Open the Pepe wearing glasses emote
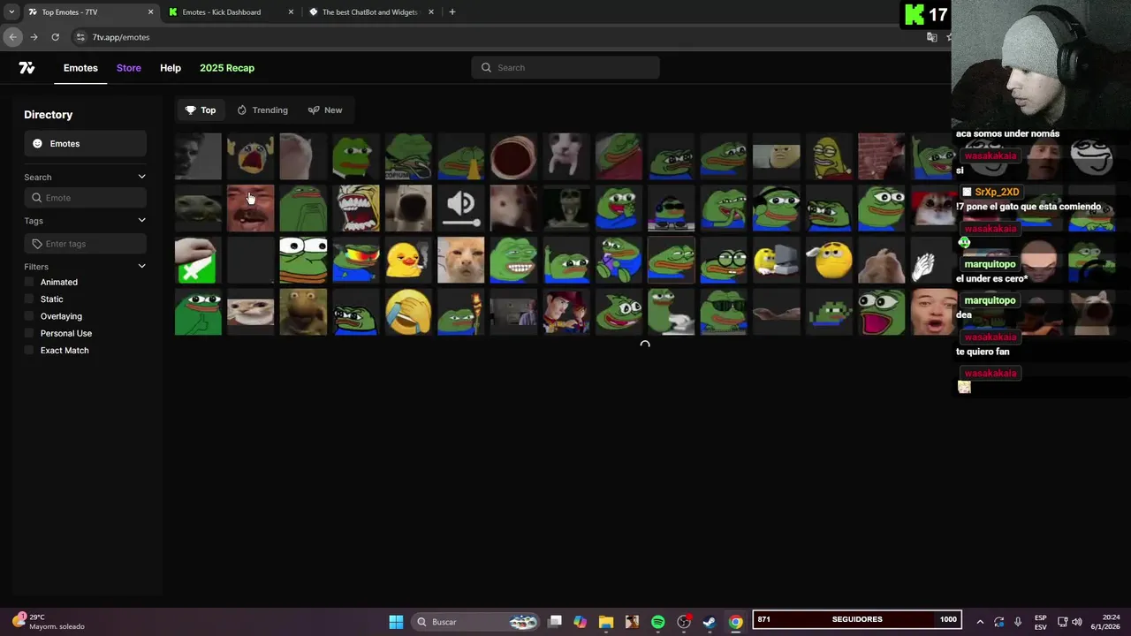 pos(724,261)
